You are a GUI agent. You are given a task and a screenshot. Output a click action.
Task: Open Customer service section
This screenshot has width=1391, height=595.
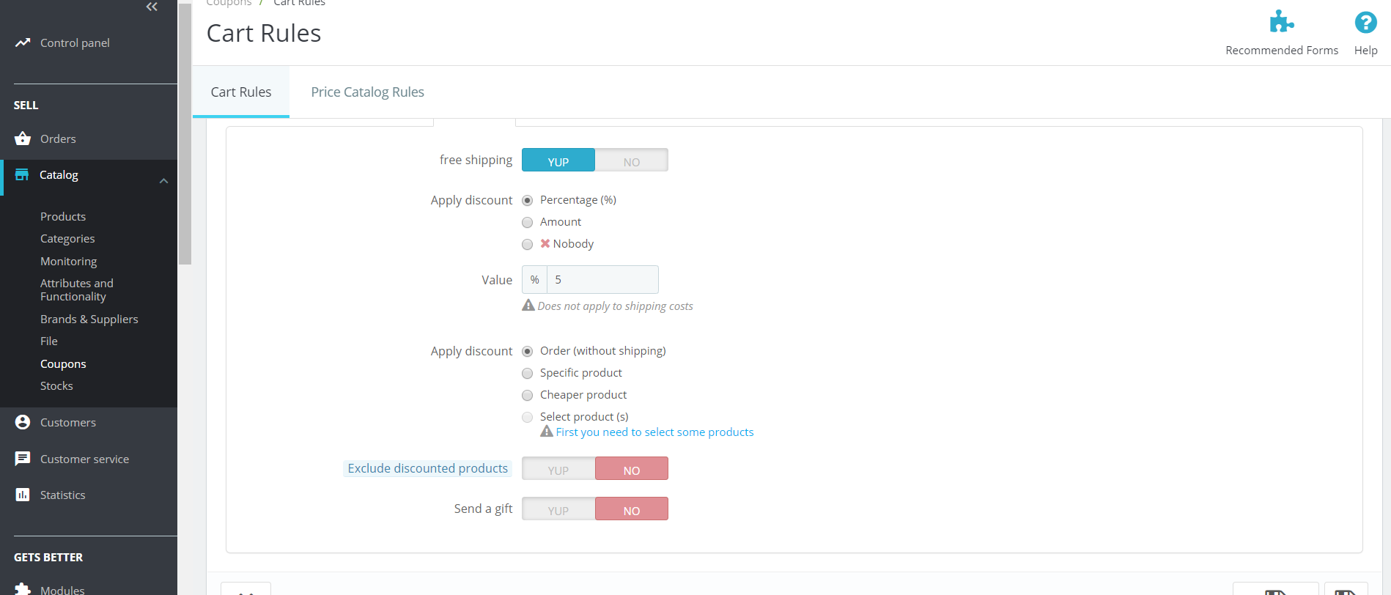tap(84, 459)
